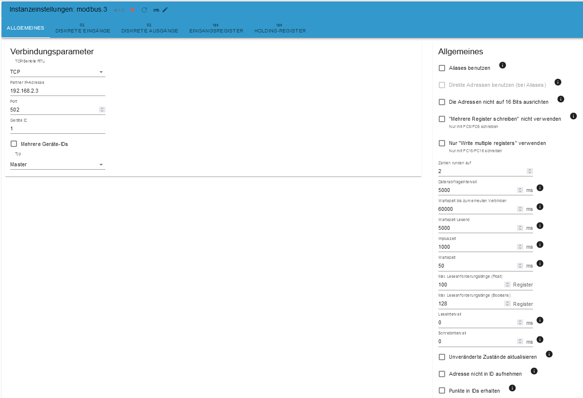583x398 pixels.
Task: Edit the instance with the pencil icon
Action: [x=165, y=10]
